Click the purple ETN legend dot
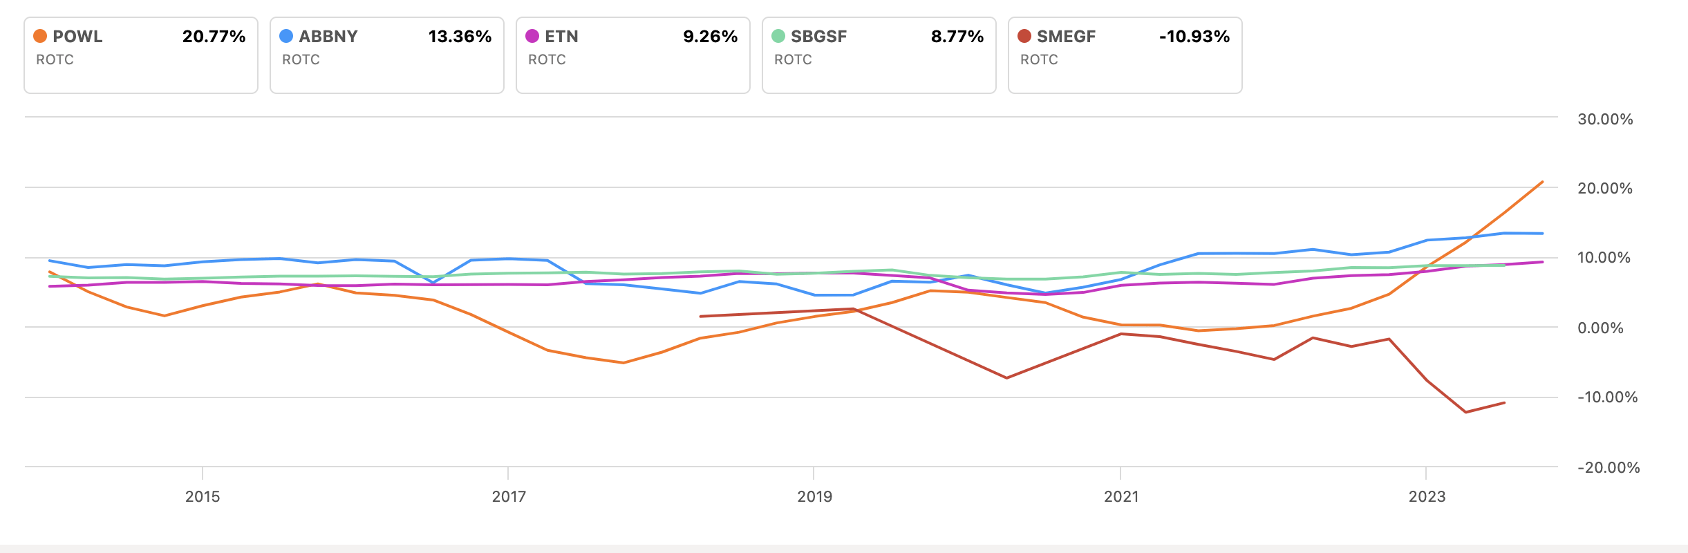1688x553 pixels. [532, 36]
